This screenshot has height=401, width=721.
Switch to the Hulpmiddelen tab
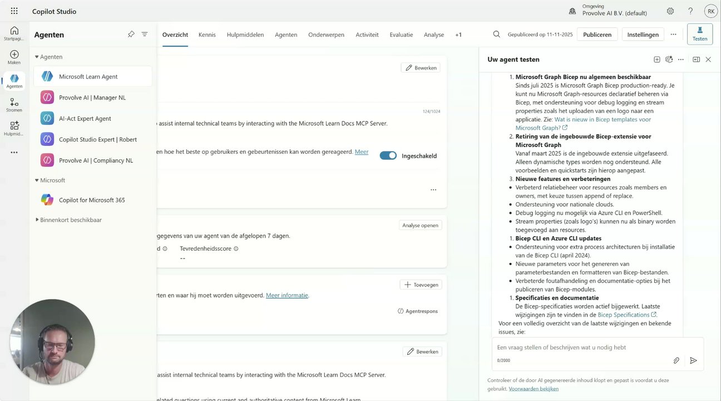click(245, 35)
